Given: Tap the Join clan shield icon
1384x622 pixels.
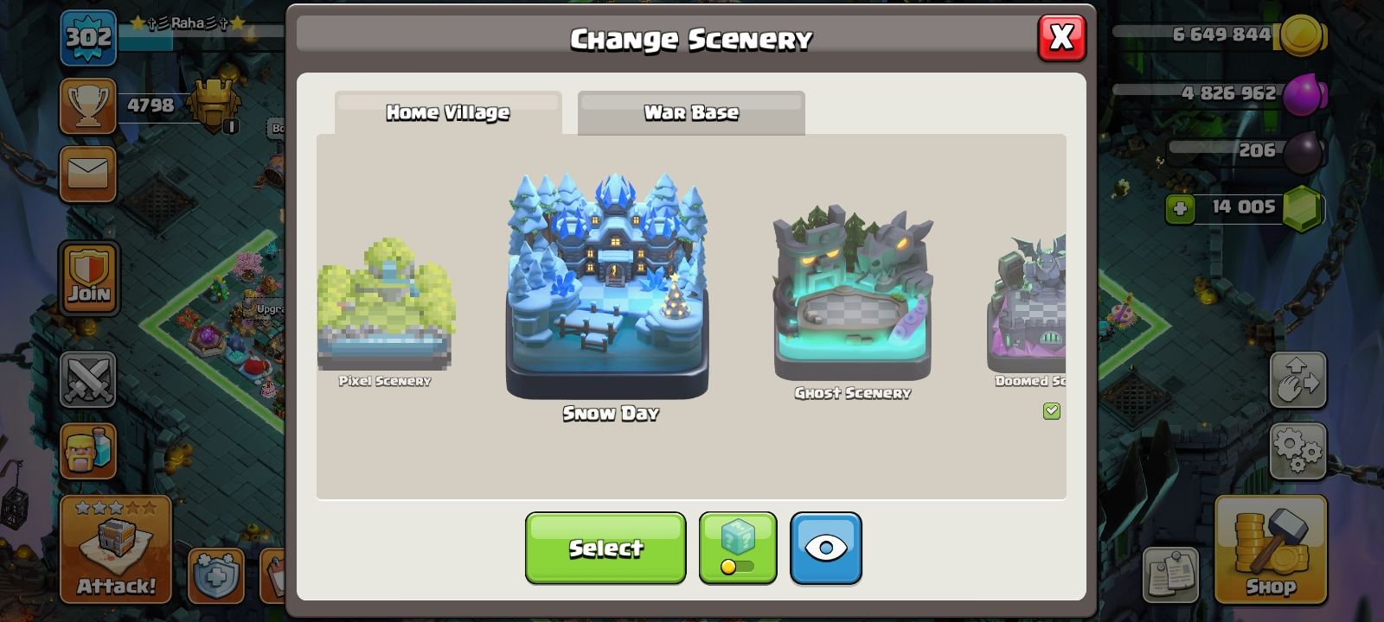Looking at the screenshot, I should pyautogui.click(x=89, y=278).
